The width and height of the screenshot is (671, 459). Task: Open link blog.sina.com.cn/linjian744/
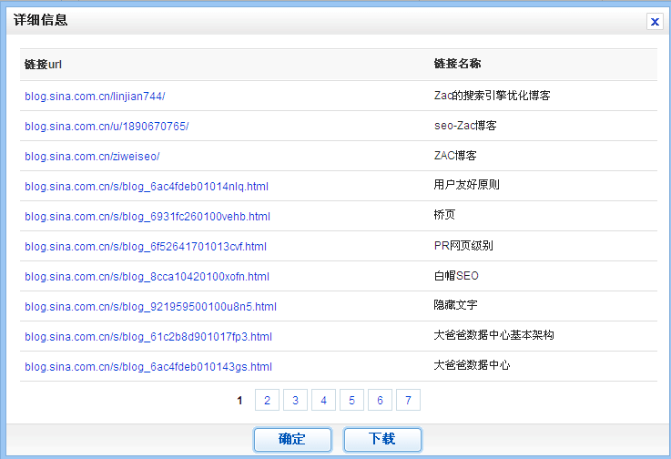pos(95,96)
